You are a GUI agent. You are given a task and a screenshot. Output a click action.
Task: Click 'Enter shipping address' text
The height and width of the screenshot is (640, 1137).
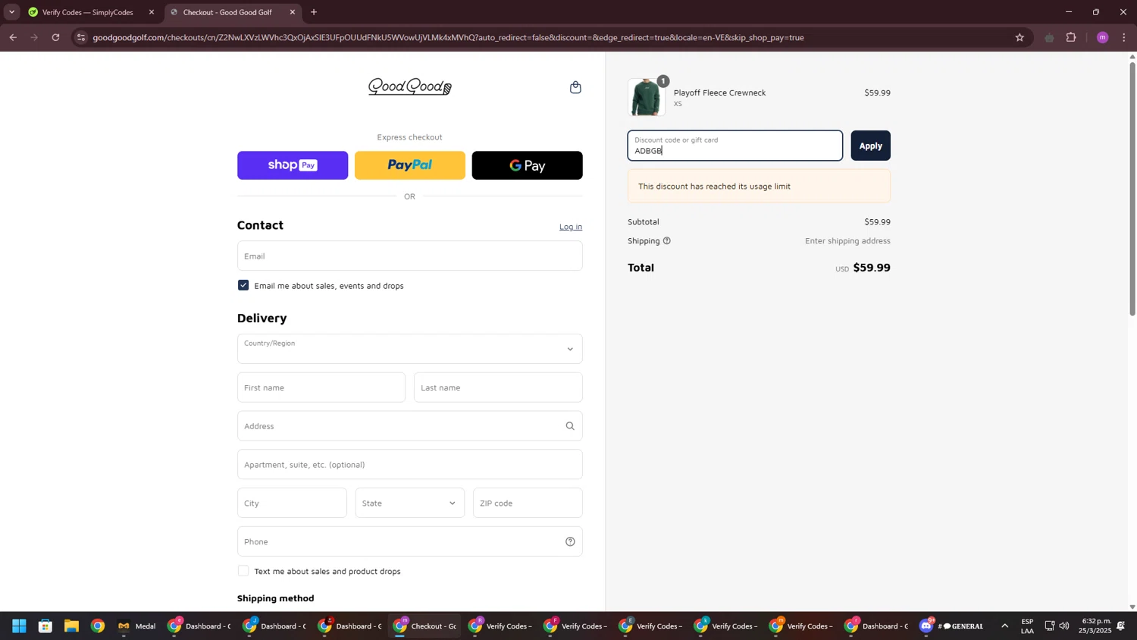[x=847, y=241]
